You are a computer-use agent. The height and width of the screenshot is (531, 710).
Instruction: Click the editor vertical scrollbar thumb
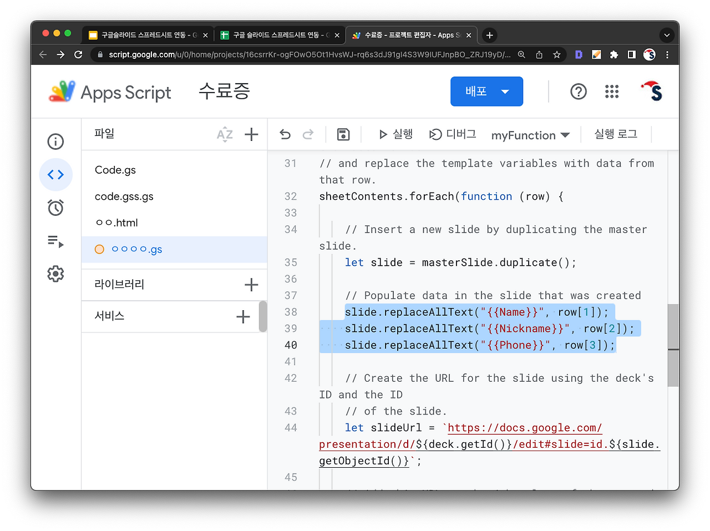pyautogui.click(x=673, y=345)
